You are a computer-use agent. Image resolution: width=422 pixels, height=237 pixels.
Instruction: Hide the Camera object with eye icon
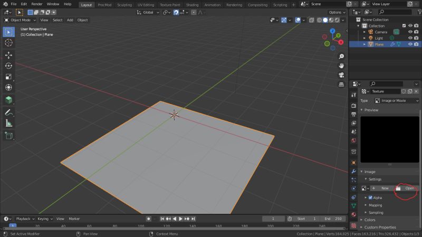pyautogui.click(x=410, y=32)
